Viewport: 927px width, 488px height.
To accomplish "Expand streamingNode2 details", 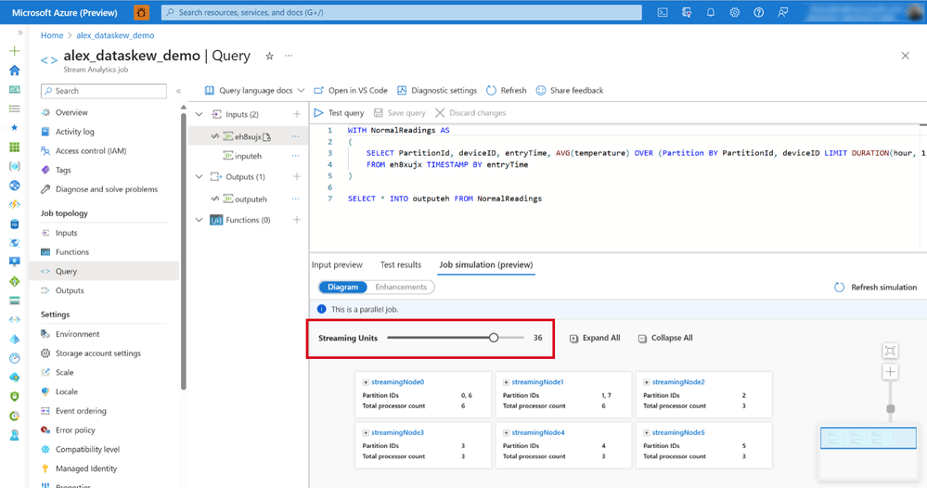I will [x=646, y=382].
